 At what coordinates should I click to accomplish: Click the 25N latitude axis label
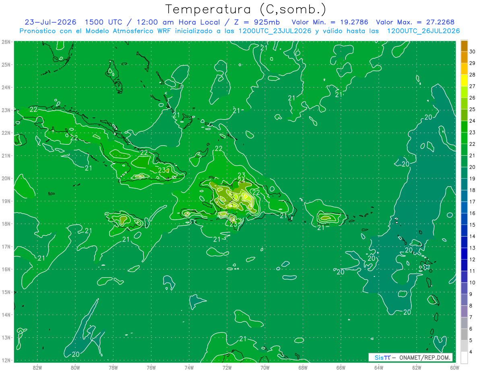click(x=6, y=64)
